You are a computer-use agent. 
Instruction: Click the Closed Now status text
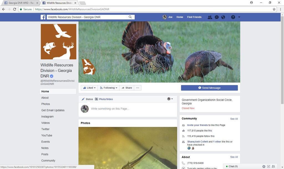[188, 108]
